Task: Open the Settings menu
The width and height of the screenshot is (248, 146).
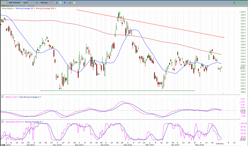Action: click(x=44, y=3)
